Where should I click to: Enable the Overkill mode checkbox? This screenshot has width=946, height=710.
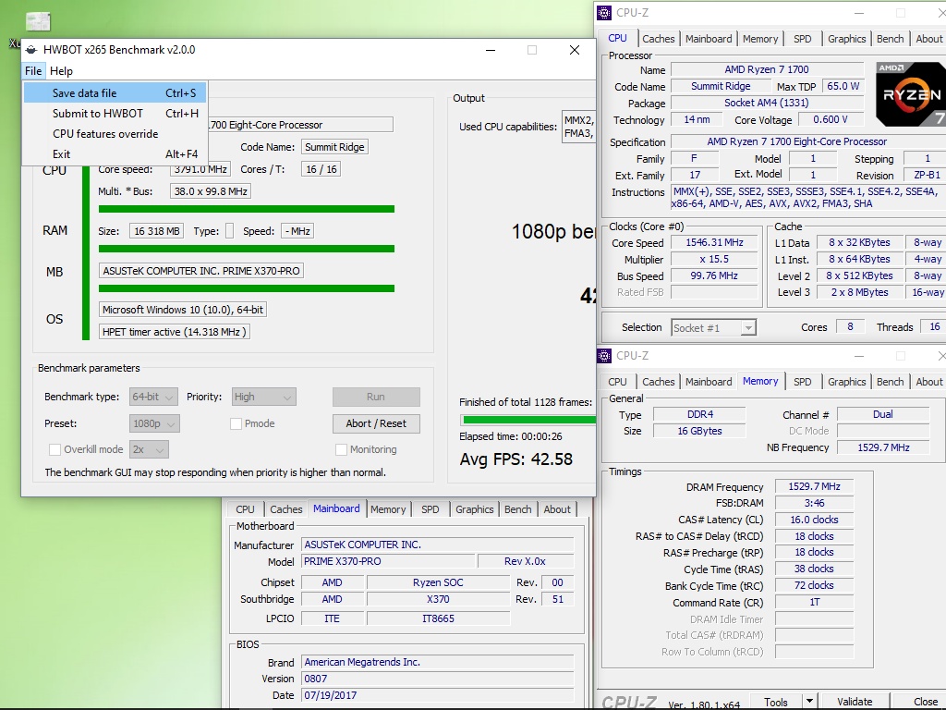(55, 450)
